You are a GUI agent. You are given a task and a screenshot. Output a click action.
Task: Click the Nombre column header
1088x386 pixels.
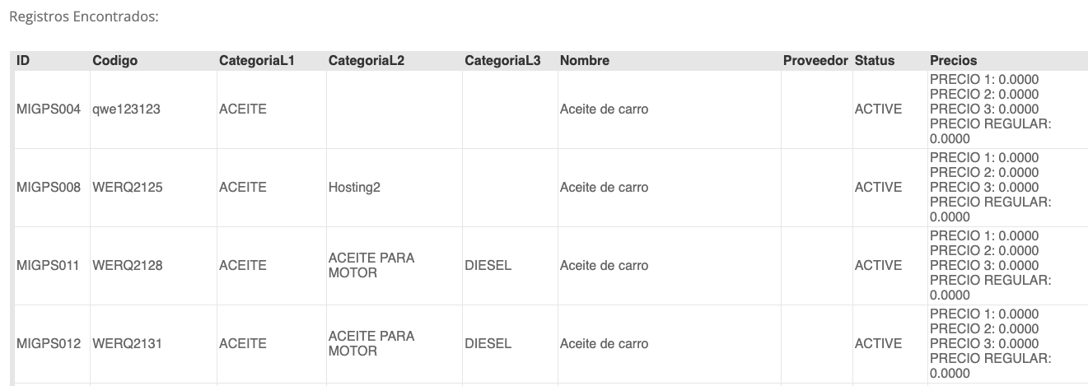(585, 61)
